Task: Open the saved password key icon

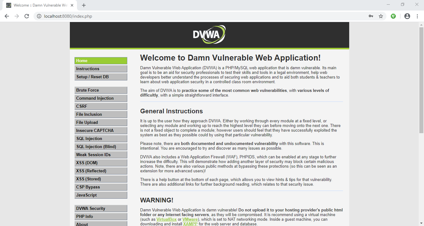Action: 371,16
